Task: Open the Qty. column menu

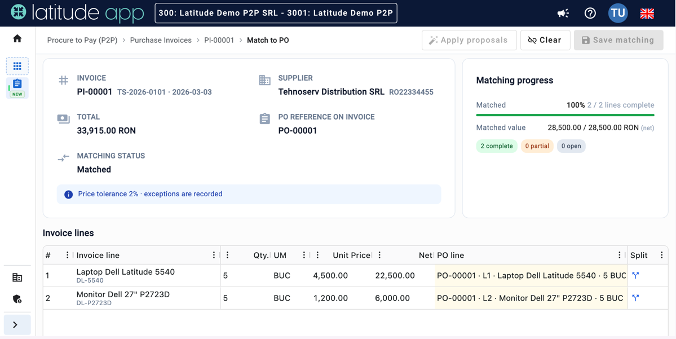Action: pyautogui.click(x=228, y=256)
